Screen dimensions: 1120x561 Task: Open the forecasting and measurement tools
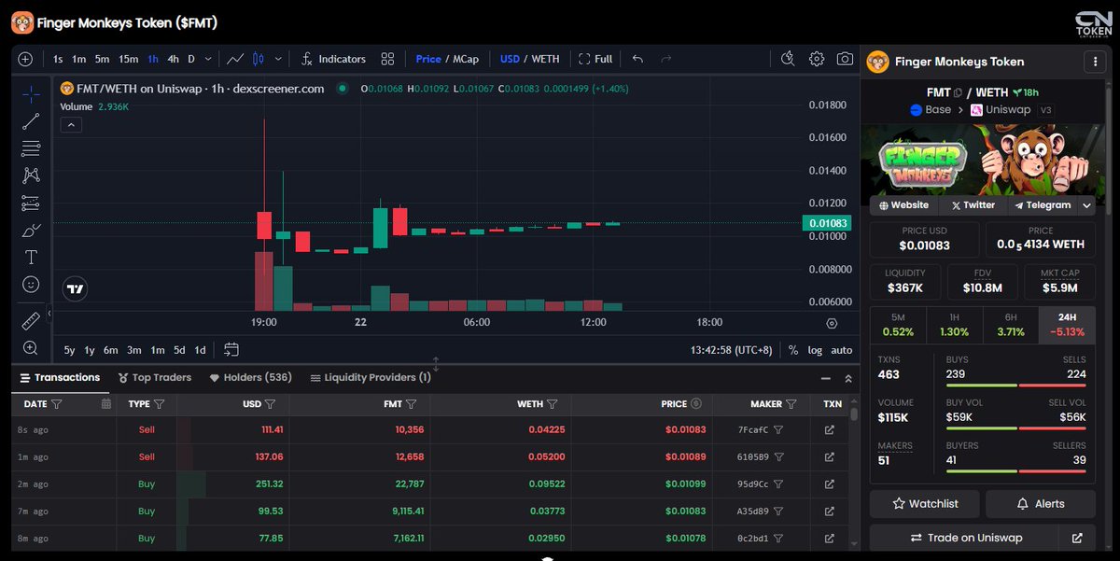pyautogui.click(x=31, y=203)
